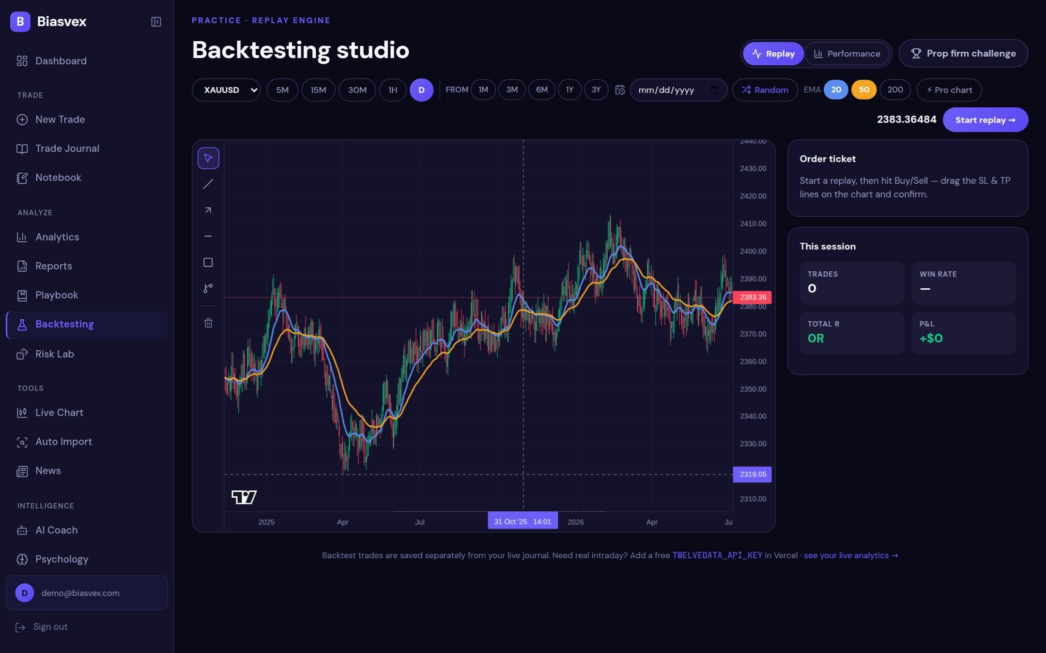This screenshot has height=653, width=1046.
Task: Toggle the EMA 20 indicator
Action: pyautogui.click(x=836, y=90)
